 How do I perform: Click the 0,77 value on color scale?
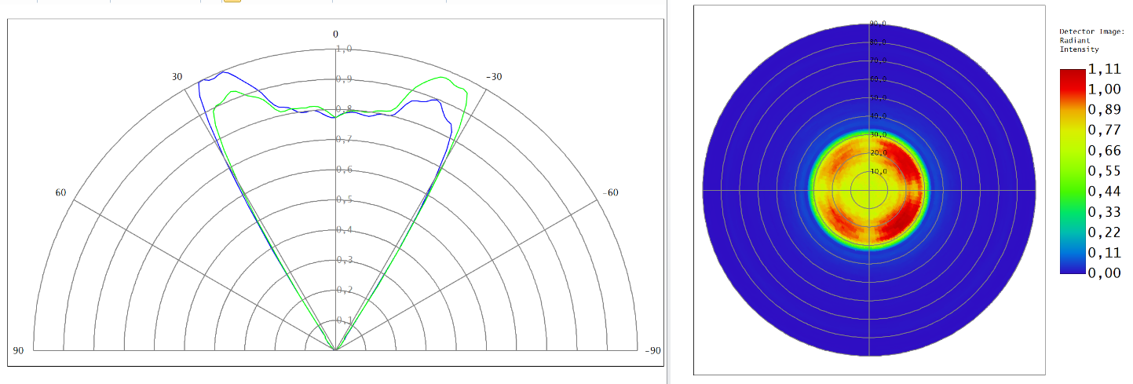point(1104,130)
